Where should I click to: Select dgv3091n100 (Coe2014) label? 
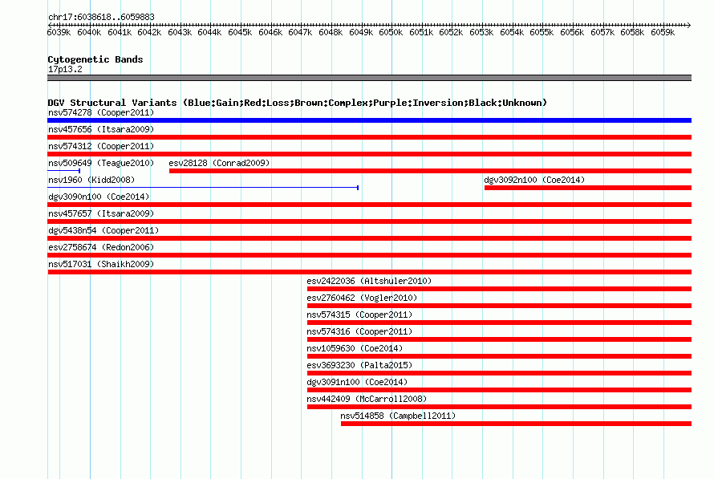coord(357,382)
